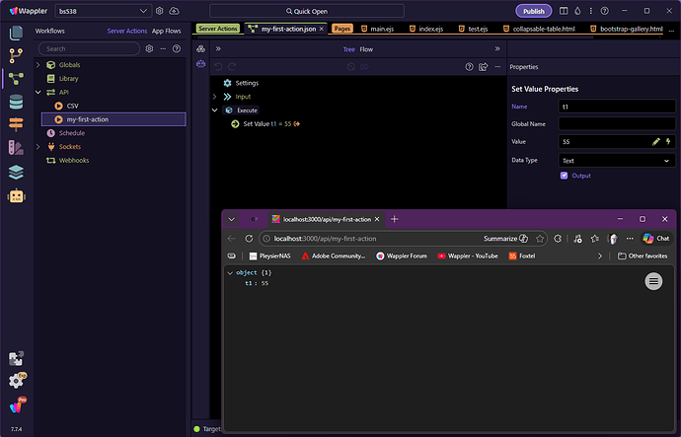Click the cloud upload icon in top bar
681x437 pixels.
(x=175, y=11)
